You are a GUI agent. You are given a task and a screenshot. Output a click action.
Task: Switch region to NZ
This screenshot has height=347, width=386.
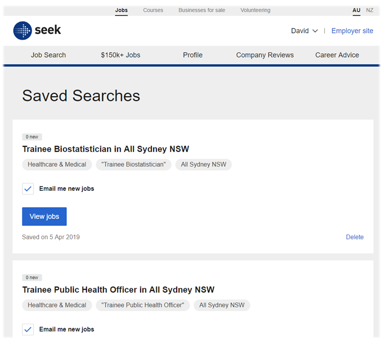[x=369, y=10]
